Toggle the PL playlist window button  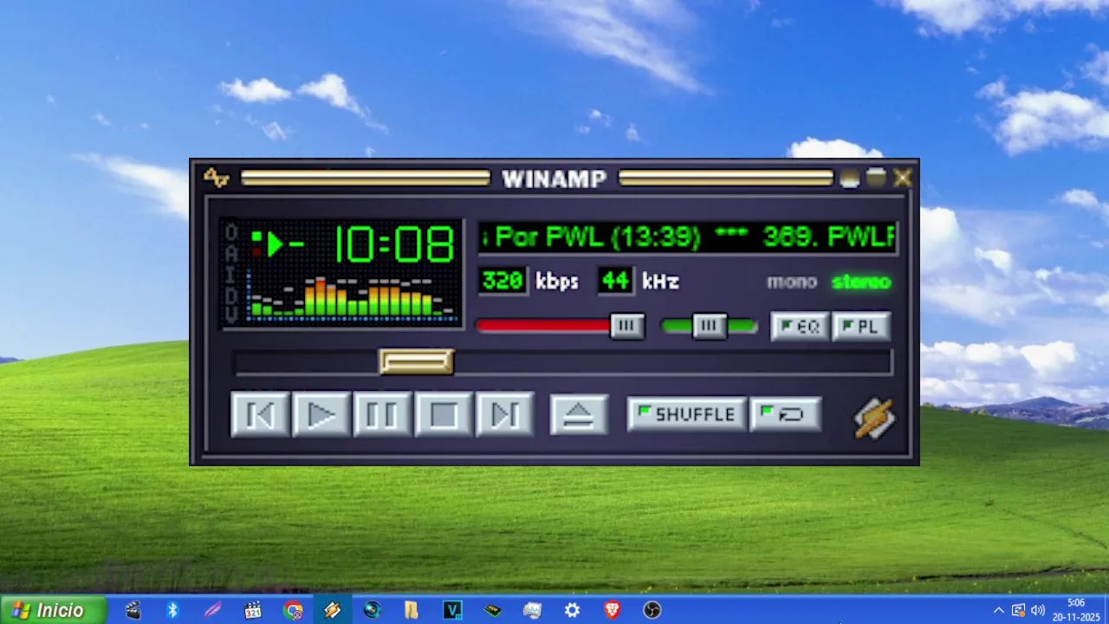click(861, 327)
